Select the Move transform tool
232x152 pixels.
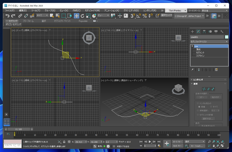[x=77, y=16]
